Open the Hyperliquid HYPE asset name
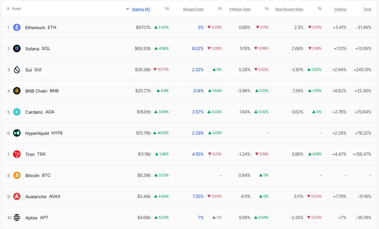Screen dimensions: 379x229 [44, 133]
